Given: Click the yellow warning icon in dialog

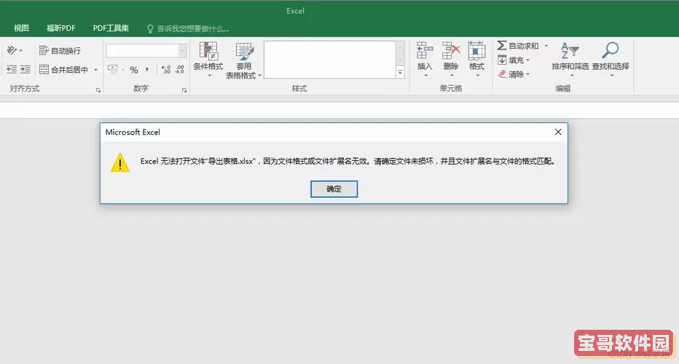Looking at the screenshot, I should click(120, 162).
